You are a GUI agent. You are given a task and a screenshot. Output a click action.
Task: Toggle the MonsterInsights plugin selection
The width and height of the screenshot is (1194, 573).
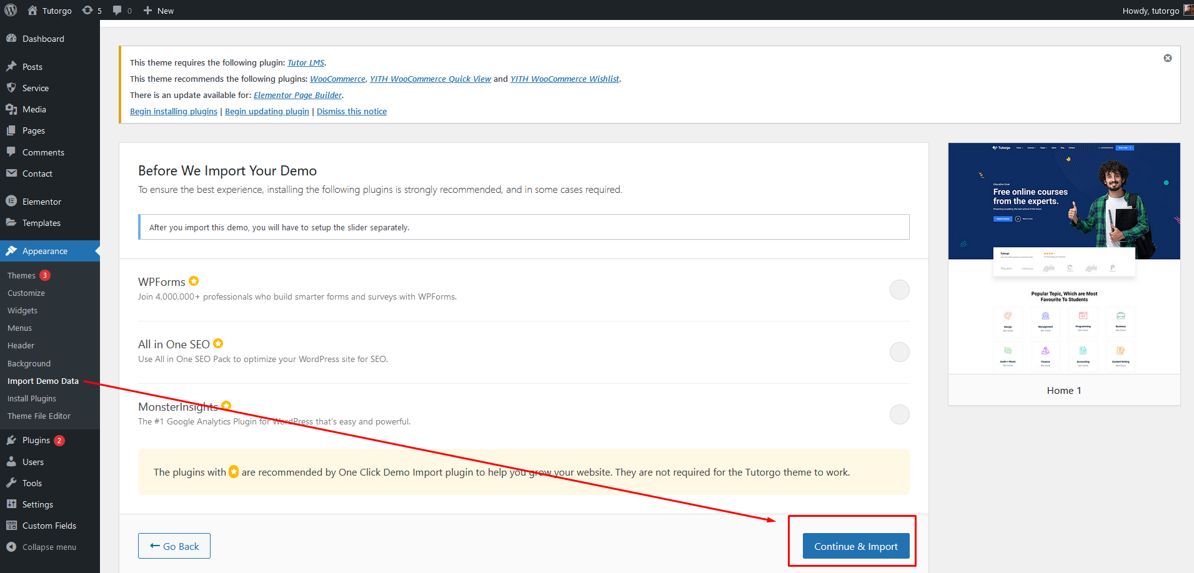pyautogui.click(x=899, y=414)
